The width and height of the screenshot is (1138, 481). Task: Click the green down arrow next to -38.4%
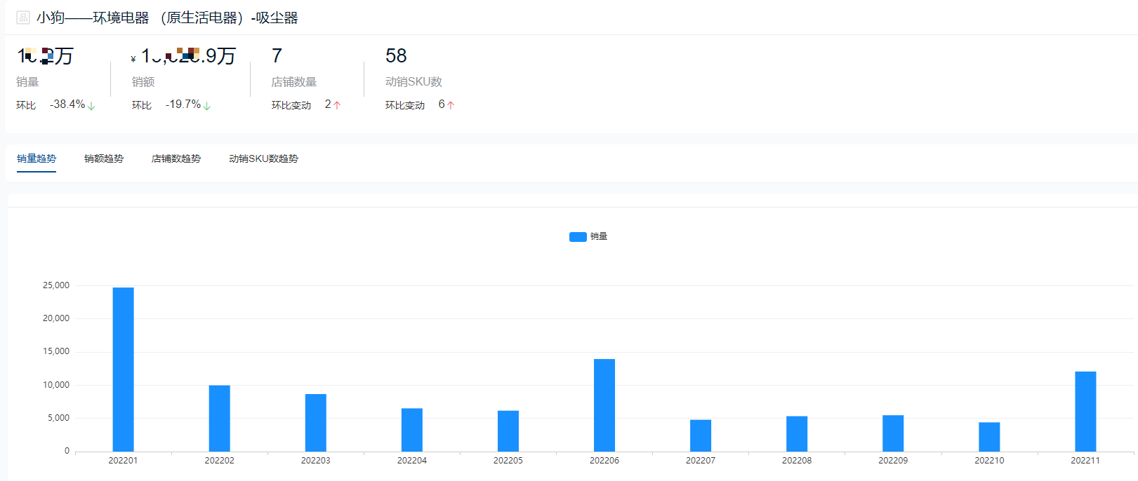(x=91, y=106)
